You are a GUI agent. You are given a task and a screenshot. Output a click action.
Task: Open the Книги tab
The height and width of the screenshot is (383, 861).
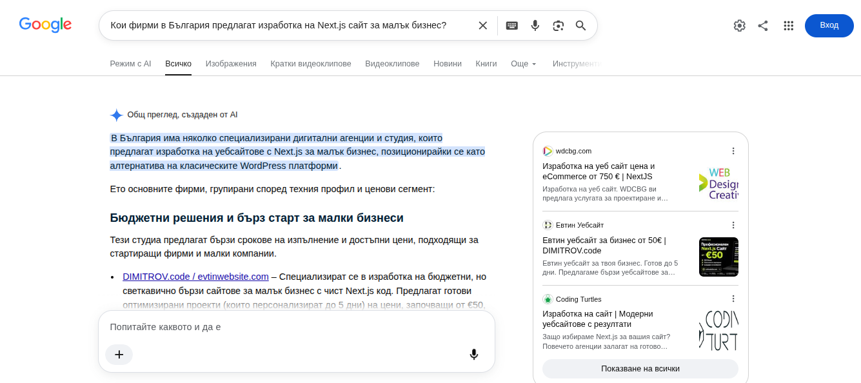(486, 64)
